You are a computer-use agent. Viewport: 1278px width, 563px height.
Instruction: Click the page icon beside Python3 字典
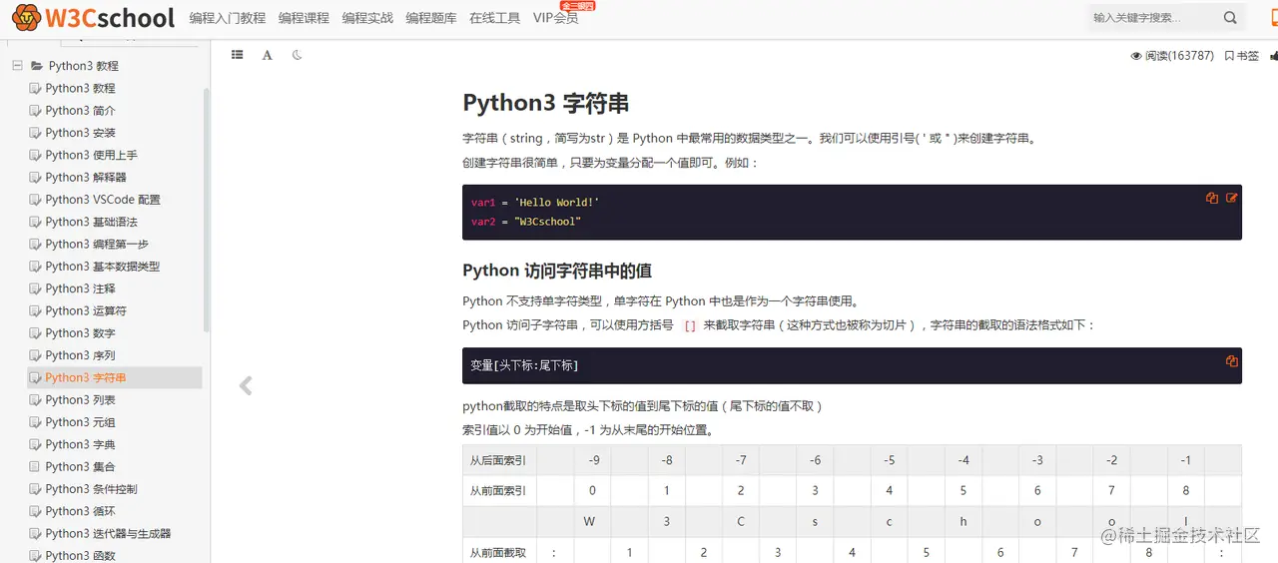(35, 444)
